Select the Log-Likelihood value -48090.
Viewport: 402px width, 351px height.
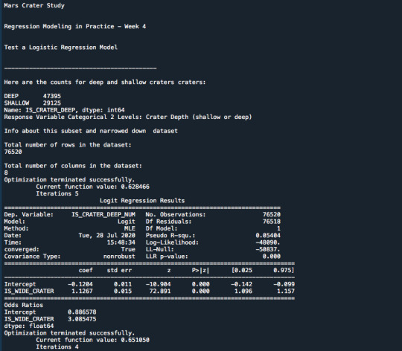268,242
